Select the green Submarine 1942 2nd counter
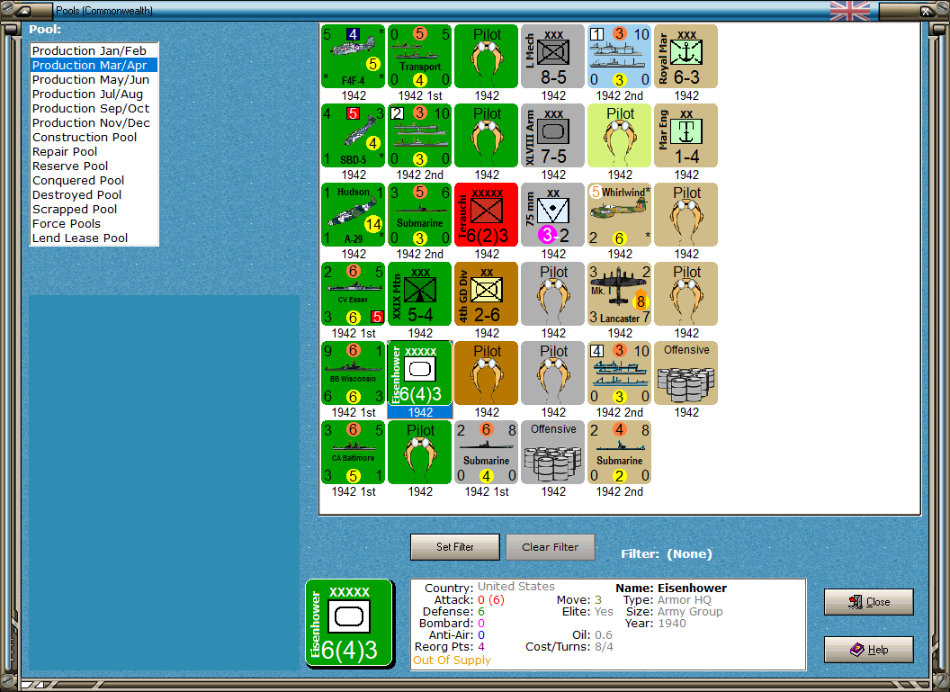This screenshot has height=692, width=950. [x=420, y=215]
